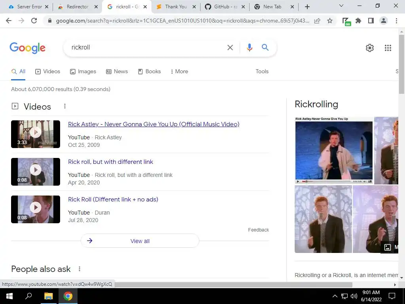Open Google quick settings gear
This screenshot has height=304, width=405.
coord(370,48)
